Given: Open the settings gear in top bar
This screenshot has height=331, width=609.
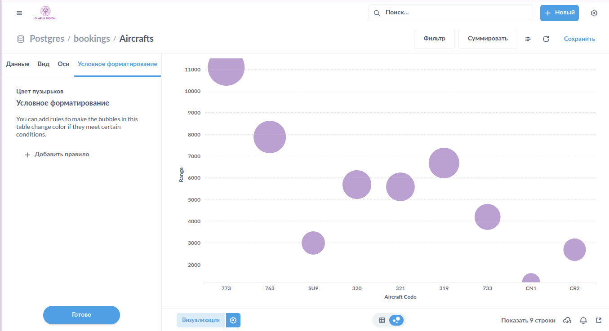Looking at the screenshot, I should (594, 13).
